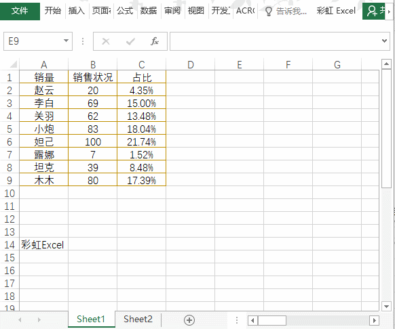Click the lightbulb Tell Me icon
The width and height of the screenshot is (395, 329).
click(269, 12)
